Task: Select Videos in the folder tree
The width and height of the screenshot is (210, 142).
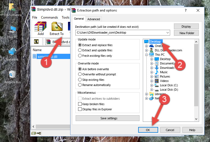Action: coord(164,81)
